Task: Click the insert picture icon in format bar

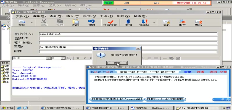Action: pos(178,58)
